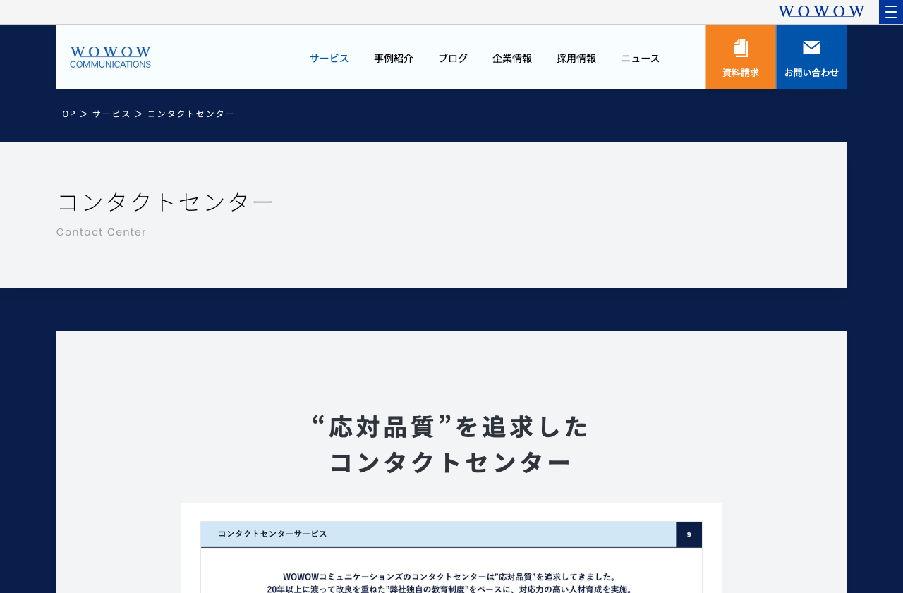This screenshot has width=903, height=593.
Task: Click the WOWOW COMMUNICATIONS logo
Action: click(x=110, y=56)
